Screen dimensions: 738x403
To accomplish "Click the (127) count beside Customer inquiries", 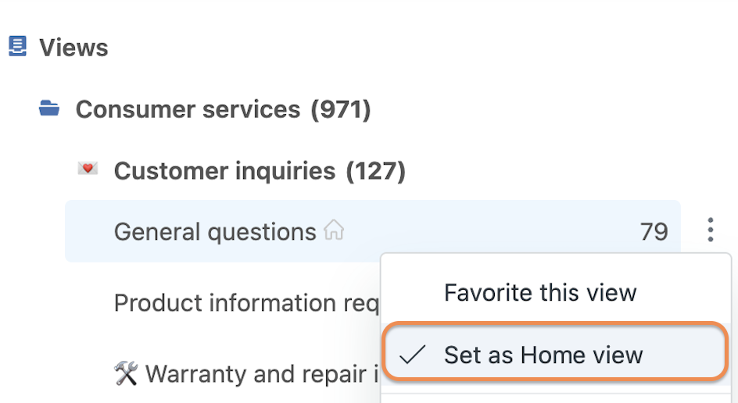I will 375,170.
